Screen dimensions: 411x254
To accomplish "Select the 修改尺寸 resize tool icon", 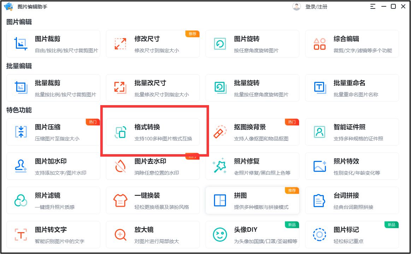I will pos(119,43).
